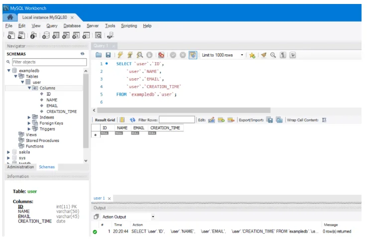
Task: Beautify the query with the broom icon
Action: pos(263,55)
